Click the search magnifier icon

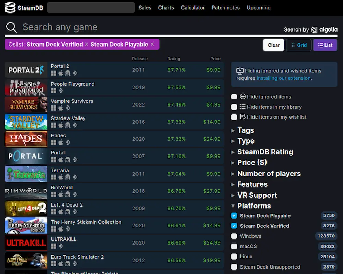[x=11, y=27]
